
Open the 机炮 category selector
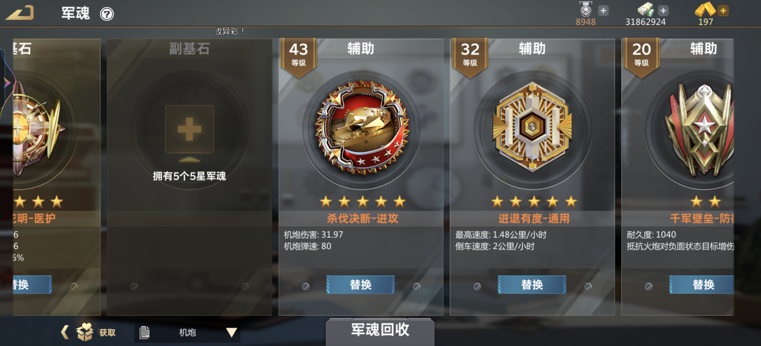click(187, 332)
